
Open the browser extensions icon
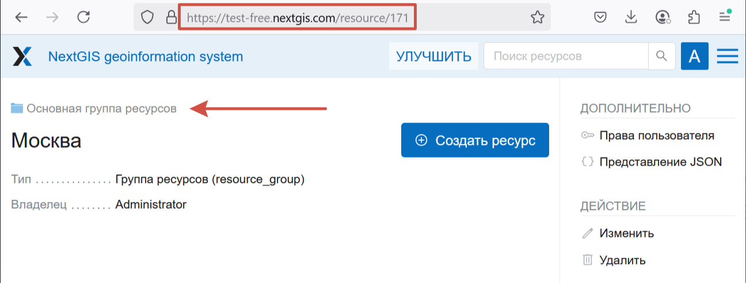pos(693,18)
